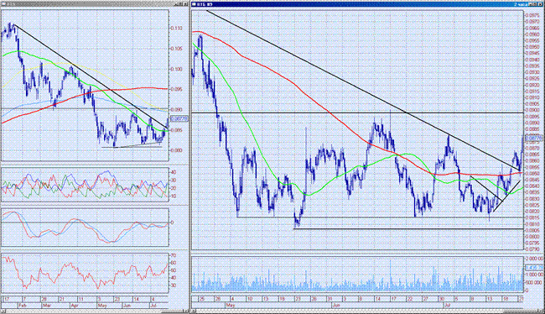The width and height of the screenshot is (545, 314).
Task: Close the right chart window
Action: click(x=540, y=4)
